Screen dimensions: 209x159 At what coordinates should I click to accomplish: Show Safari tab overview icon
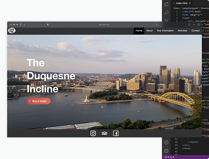pyautogui.click(x=198, y=25)
